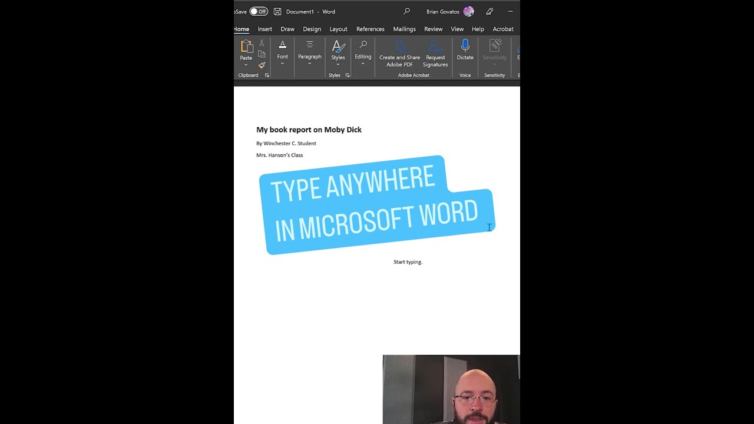Open Brian Govatos account avatar
The image size is (754, 424).
[x=468, y=11]
